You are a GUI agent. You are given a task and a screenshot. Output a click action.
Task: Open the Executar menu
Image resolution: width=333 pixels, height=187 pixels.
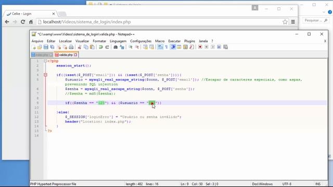point(174,41)
